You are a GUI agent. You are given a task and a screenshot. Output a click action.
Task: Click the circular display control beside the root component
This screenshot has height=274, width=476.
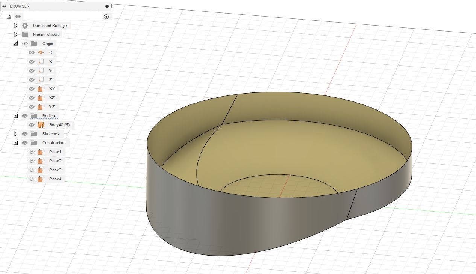pyautogui.click(x=106, y=17)
